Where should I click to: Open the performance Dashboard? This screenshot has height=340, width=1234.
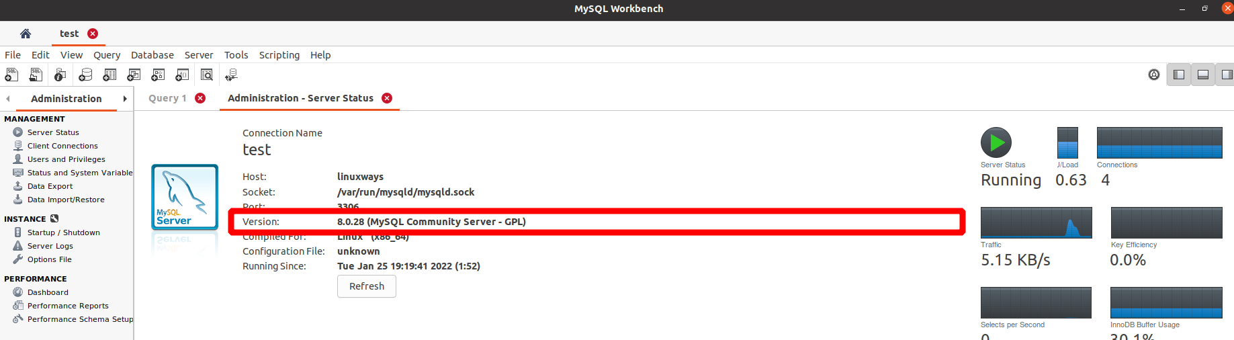tap(48, 292)
